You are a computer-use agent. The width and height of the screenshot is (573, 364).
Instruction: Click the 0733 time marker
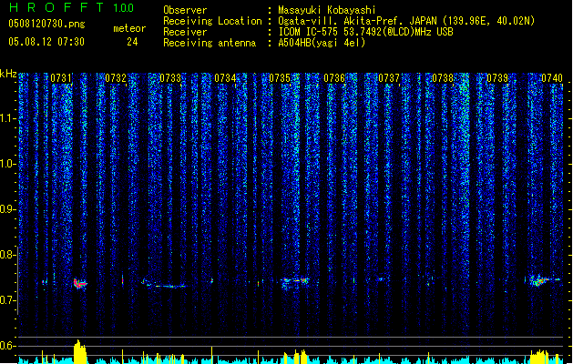(x=170, y=78)
